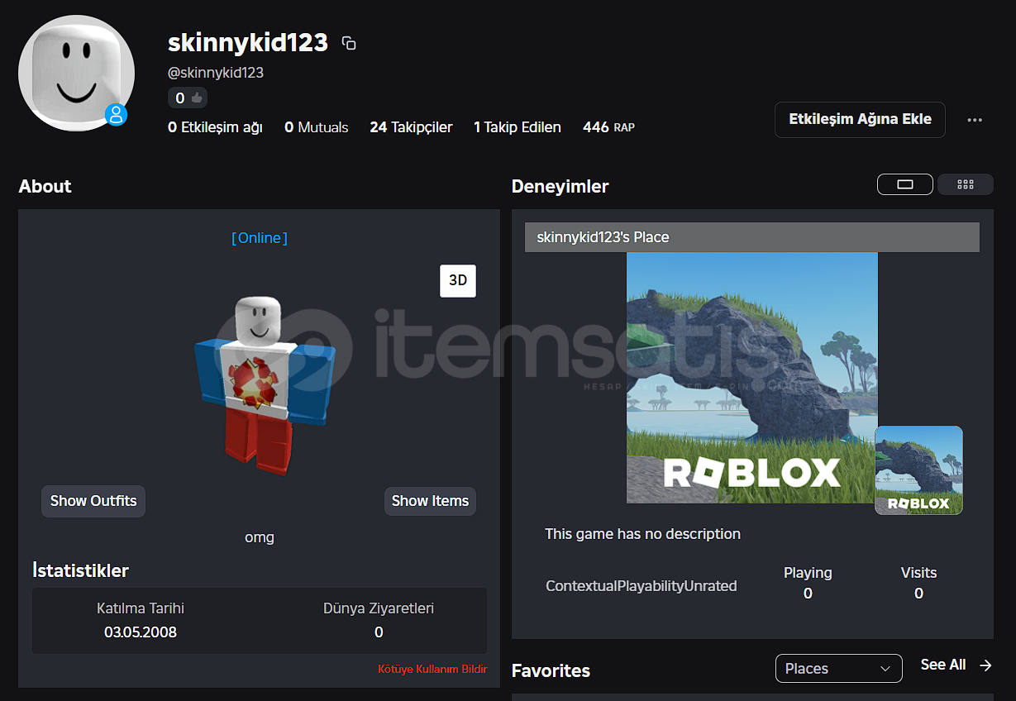
Task: Toggle the 3D avatar view
Action: click(x=458, y=280)
